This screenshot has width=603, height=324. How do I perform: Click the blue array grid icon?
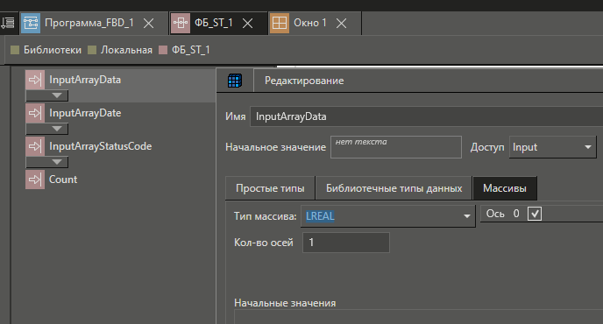click(x=235, y=81)
